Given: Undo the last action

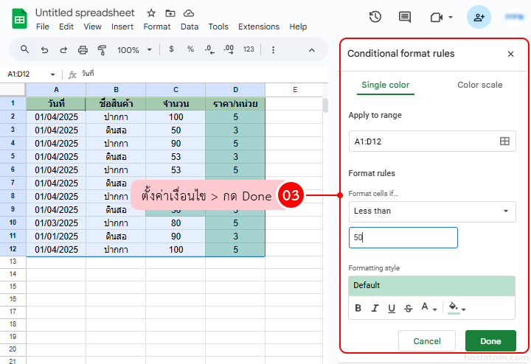Looking at the screenshot, I should (x=44, y=50).
